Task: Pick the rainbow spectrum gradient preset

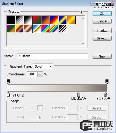Action: (x=45, y=29)
